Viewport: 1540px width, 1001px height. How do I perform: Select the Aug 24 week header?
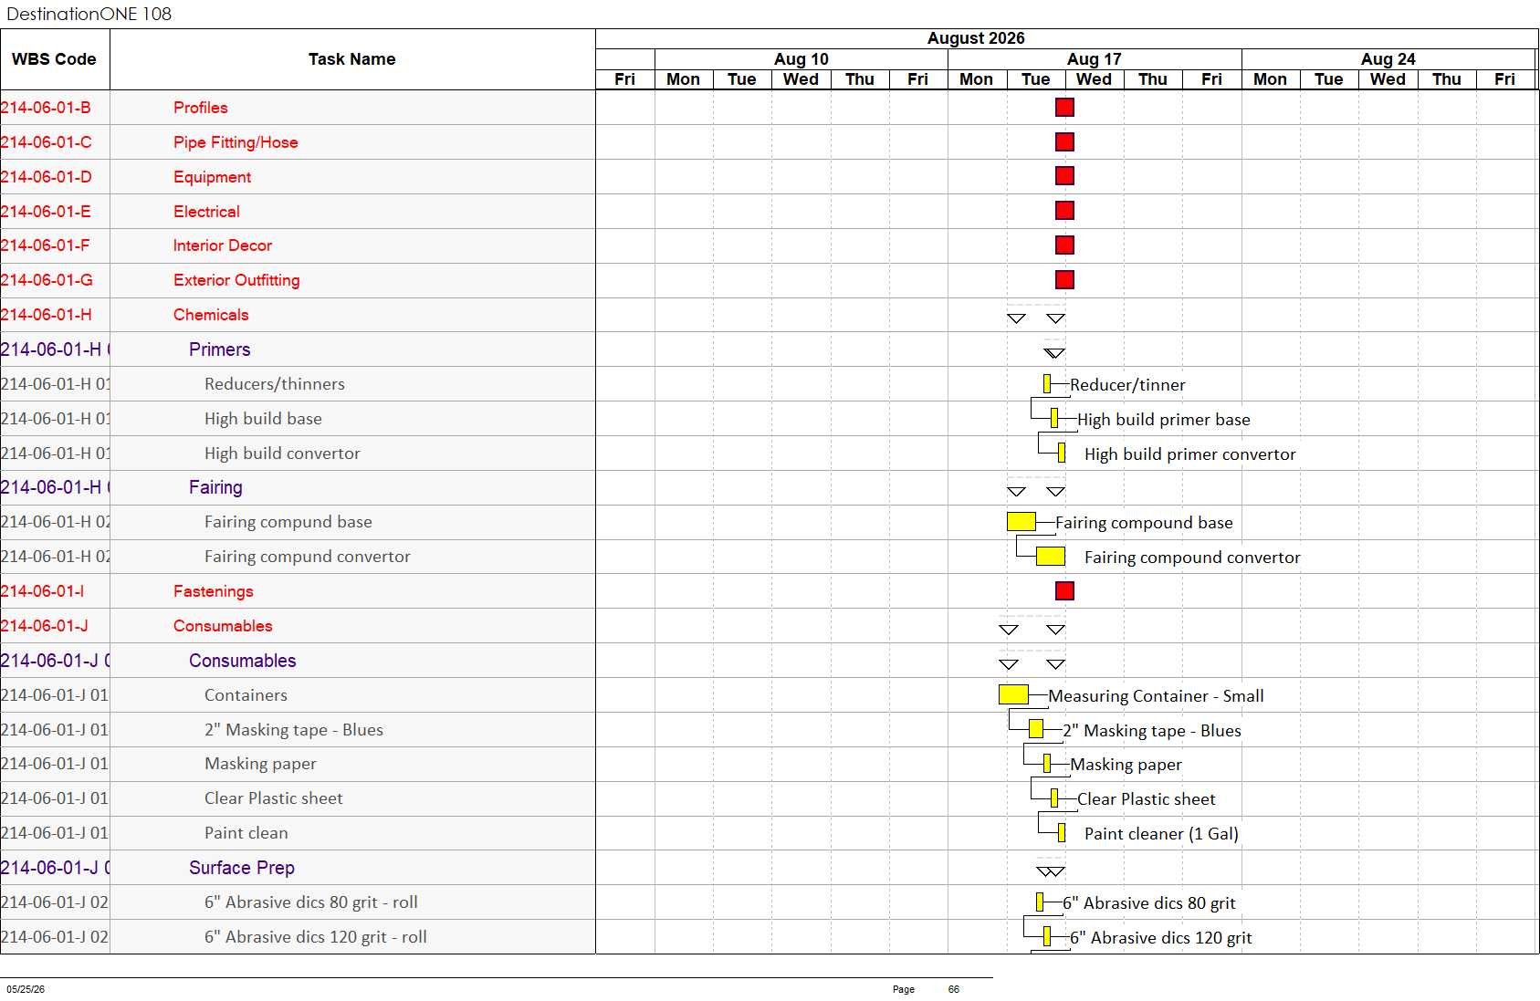1388,59
